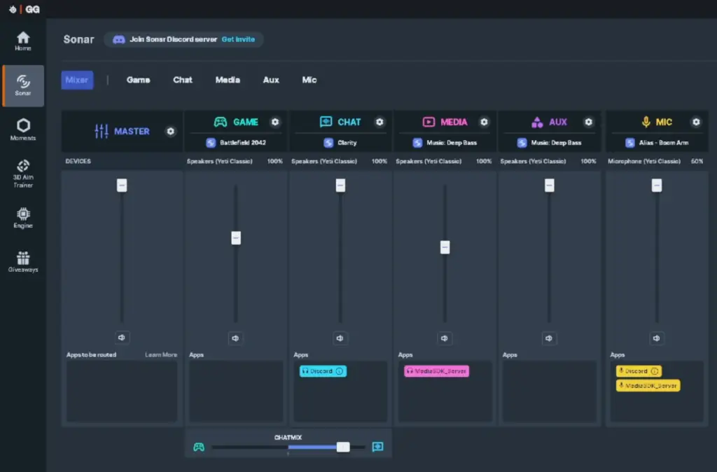The height and width of the screenshot is (472, 717).
Task: Open the Home sidebar page
Action: point(23,41)
